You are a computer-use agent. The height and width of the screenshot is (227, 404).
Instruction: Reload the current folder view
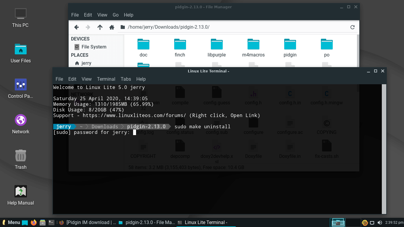(352, 27)
